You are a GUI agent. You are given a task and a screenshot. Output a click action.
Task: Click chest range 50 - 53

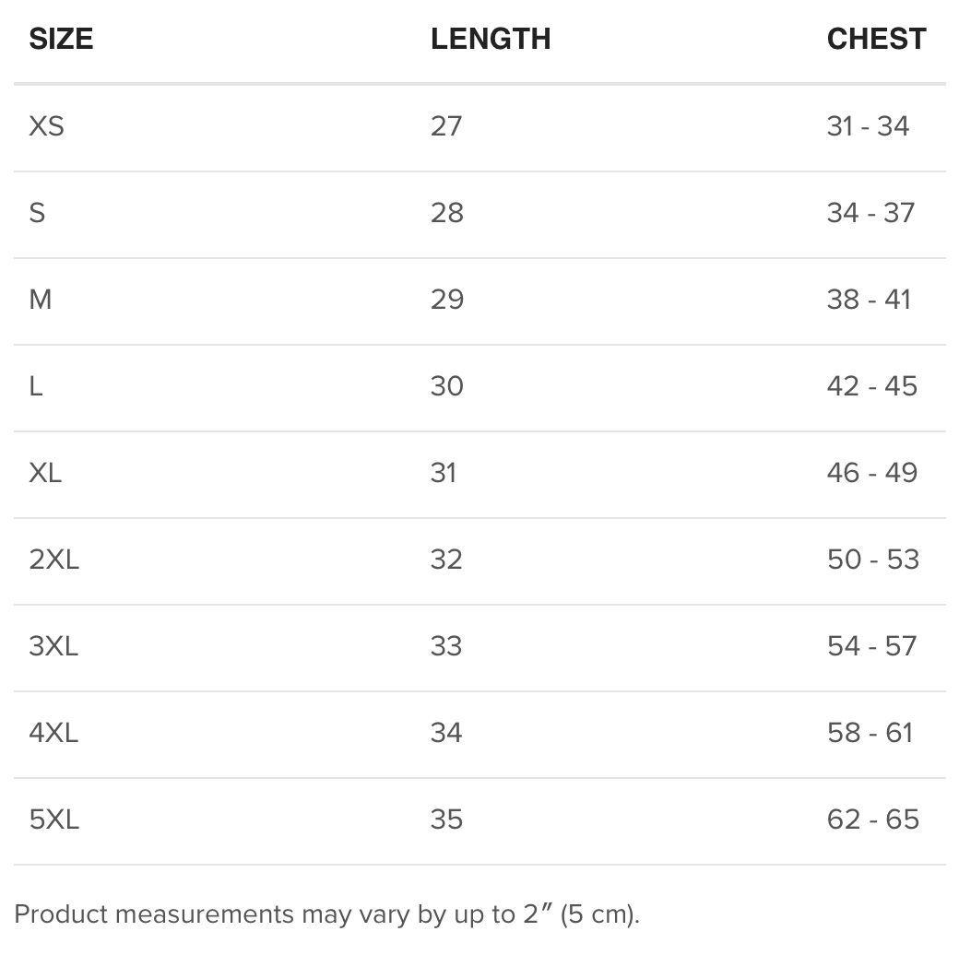tap(873, 560)
